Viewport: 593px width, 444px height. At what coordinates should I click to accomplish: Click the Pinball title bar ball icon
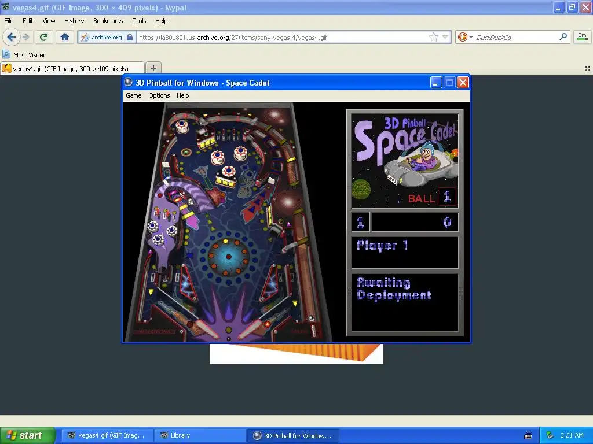coord(128,82)
